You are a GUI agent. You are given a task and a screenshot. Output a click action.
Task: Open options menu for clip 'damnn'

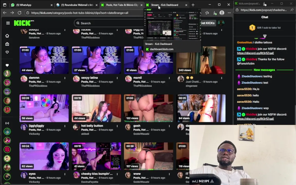65,78
